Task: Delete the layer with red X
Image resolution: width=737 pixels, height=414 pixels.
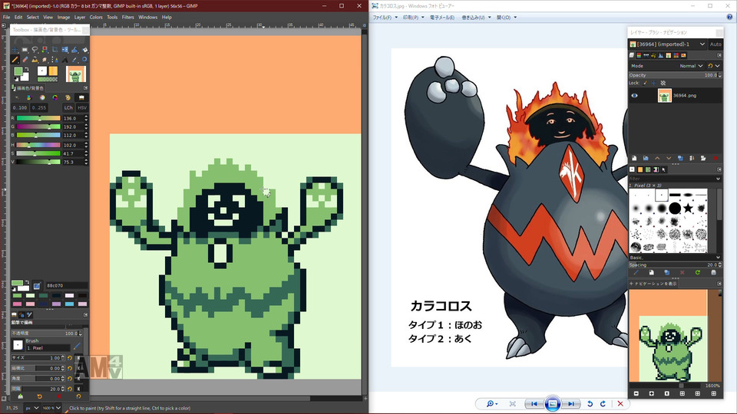Action: [x=716, y=158]
